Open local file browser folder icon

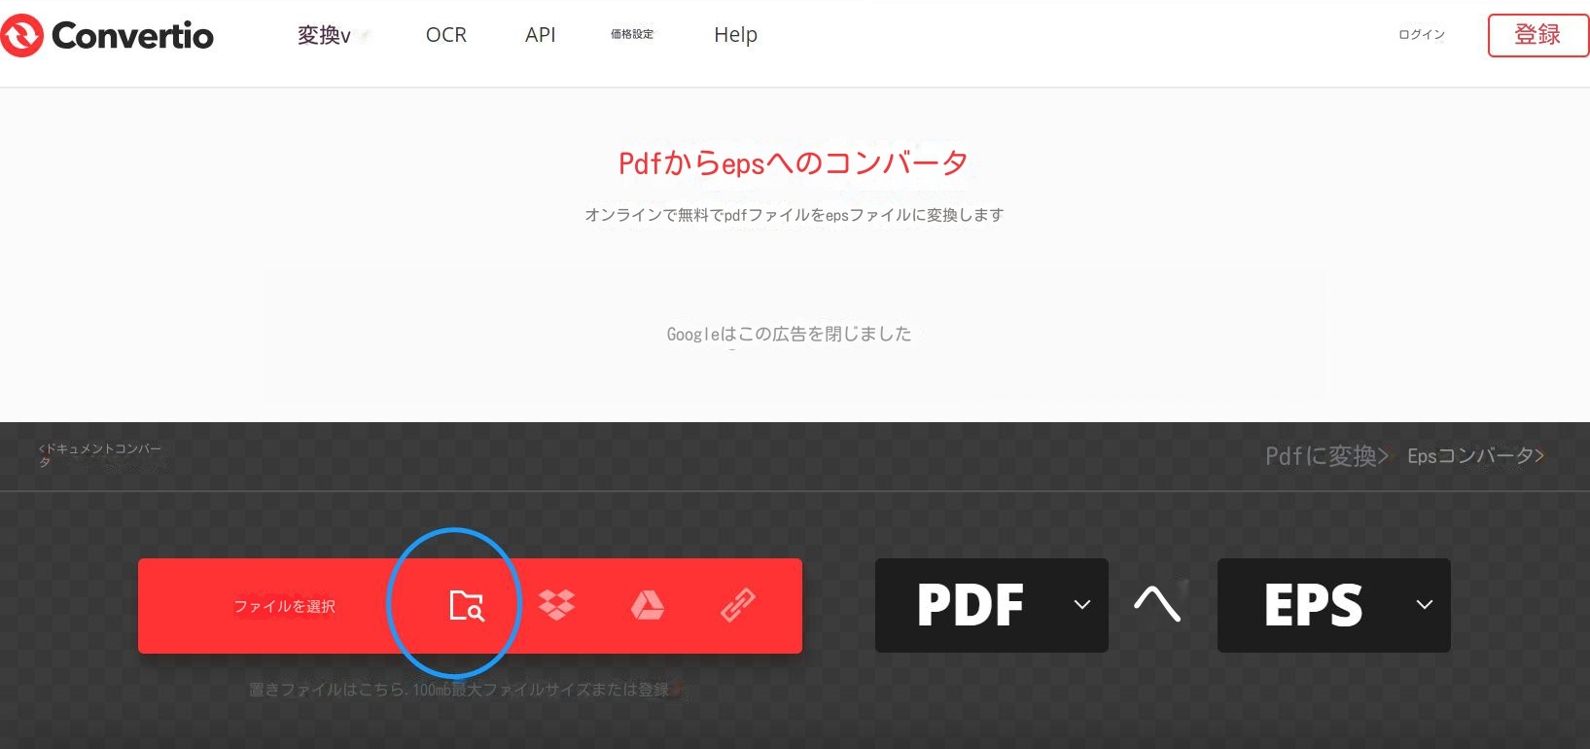(x=467, y=605)
